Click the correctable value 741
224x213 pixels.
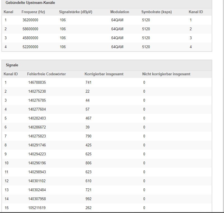(x=88, y=83)
